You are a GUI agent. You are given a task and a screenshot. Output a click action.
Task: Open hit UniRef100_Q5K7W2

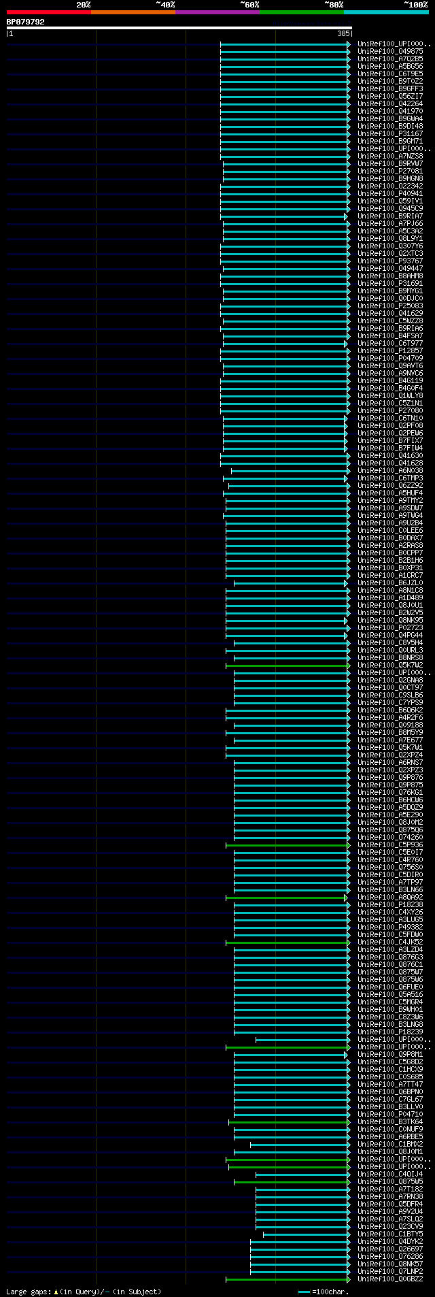coord(390,665)
